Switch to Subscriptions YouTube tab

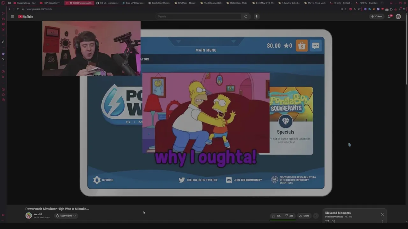(x=24, y=3)
